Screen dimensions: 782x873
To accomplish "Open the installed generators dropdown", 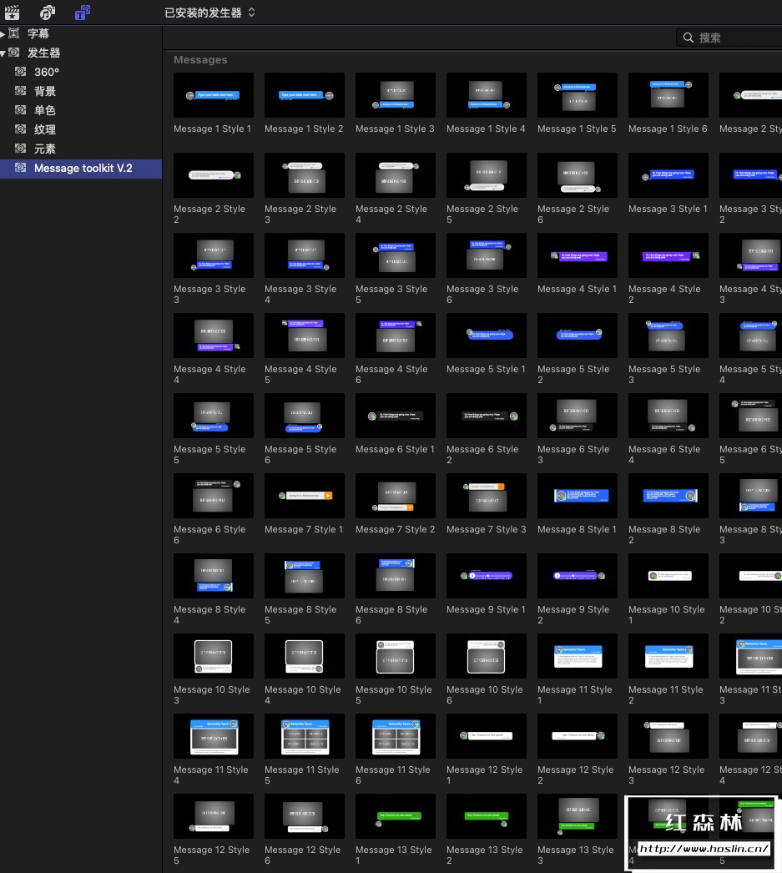I will point(209,13).
